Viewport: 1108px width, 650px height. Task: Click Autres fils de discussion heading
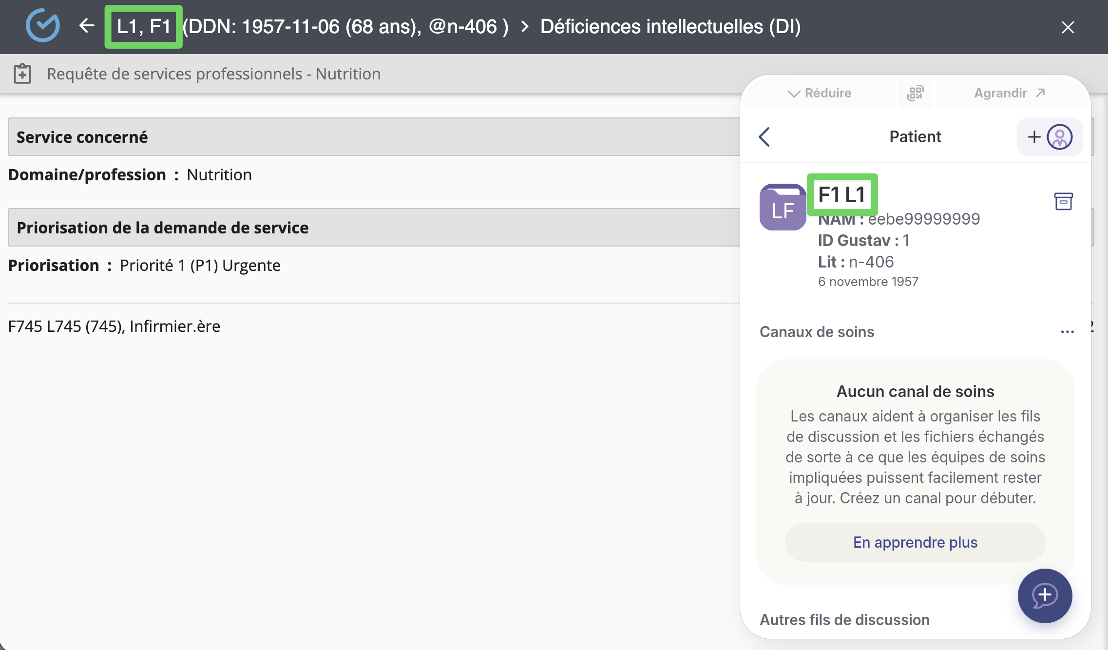pos(844,620)
